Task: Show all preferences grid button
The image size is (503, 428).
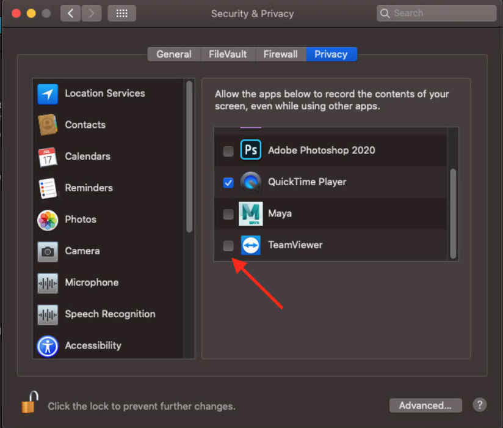Action: pos(122,13)
